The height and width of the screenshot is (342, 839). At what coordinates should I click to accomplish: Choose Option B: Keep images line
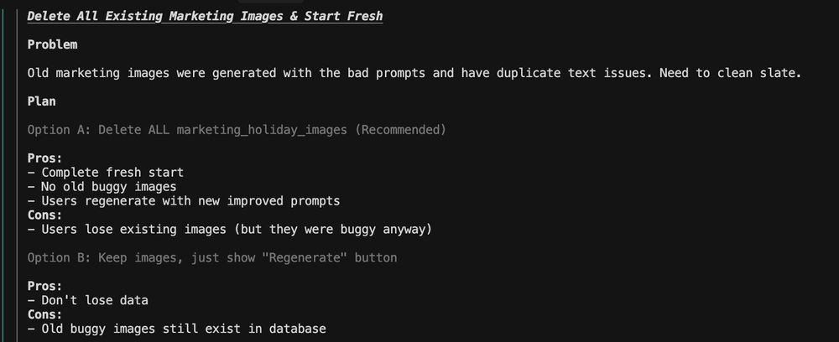(212, 257)
